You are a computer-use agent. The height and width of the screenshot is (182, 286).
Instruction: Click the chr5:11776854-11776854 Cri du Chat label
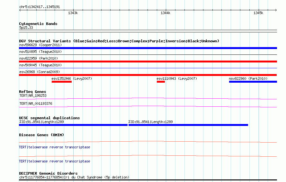(x=74, y=177)
